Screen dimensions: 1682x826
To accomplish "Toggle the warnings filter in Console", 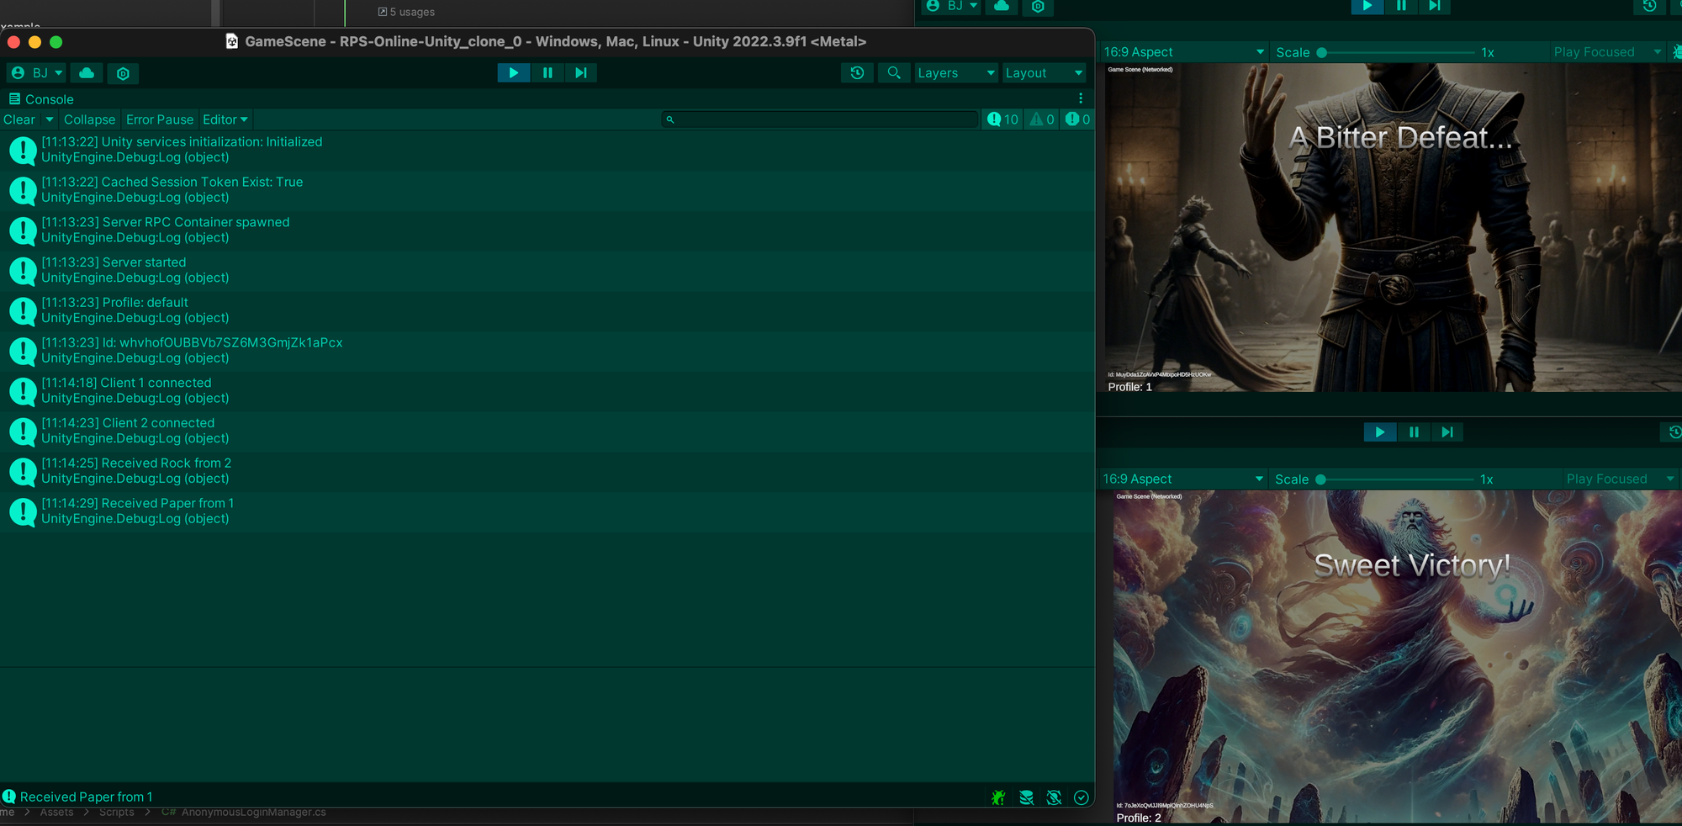I will 1041,119.
